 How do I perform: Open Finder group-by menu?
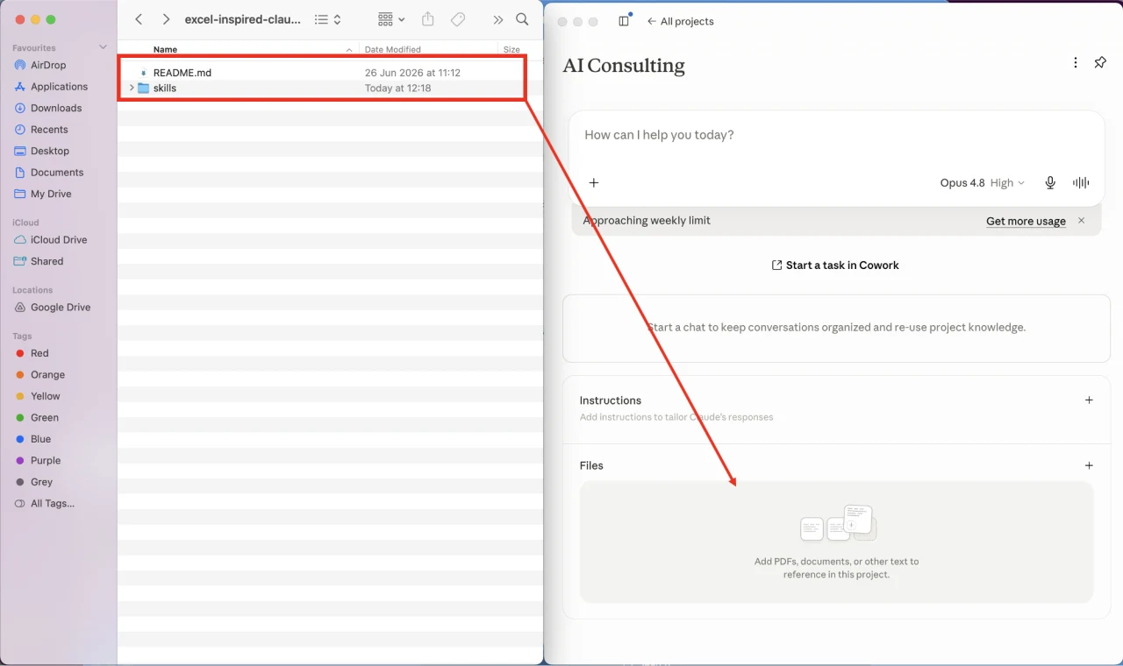click(x=391, y=19)
